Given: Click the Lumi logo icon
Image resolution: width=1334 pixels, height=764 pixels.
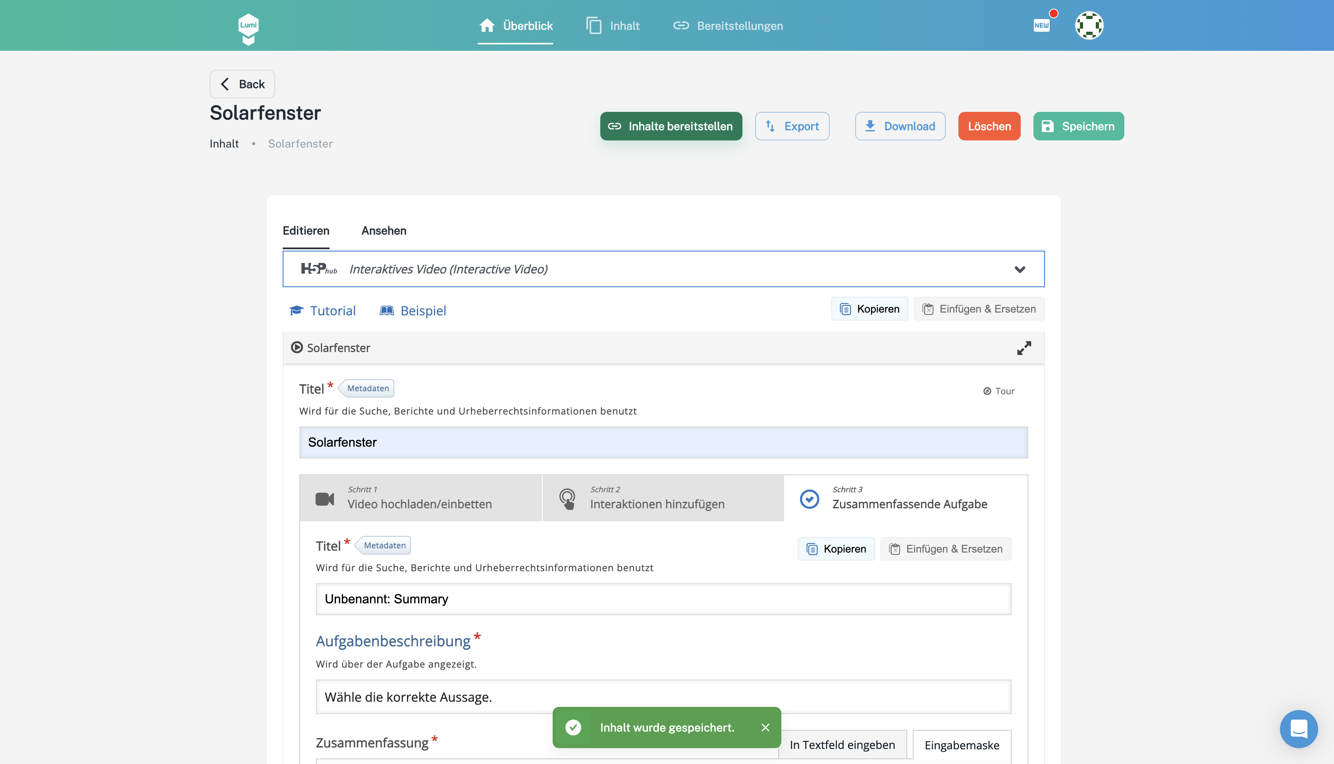Looking at the screenshot, I should pyautogui.click(x=249, y=29).
